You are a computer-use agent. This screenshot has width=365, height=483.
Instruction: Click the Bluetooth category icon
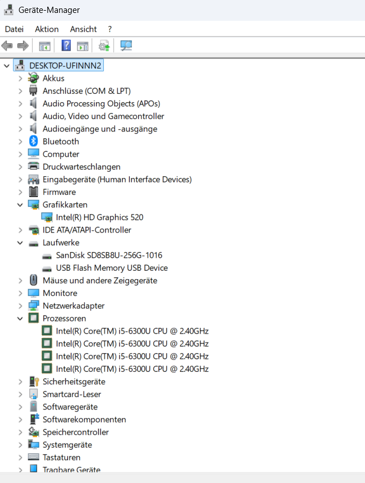[33, 141]
